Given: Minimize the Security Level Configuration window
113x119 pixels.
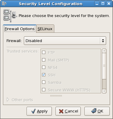Looking at the screenshot, I should tap(97, 4).
